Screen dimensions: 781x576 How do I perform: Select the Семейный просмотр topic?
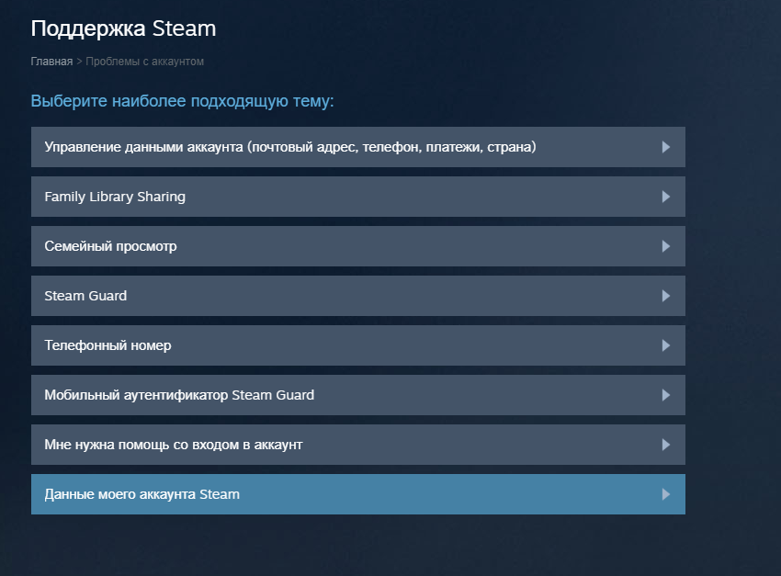click(358, 246)
